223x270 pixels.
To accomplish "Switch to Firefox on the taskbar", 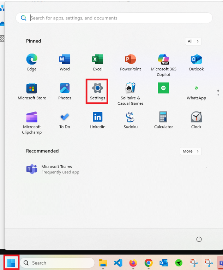I will pyautogui.click(x=133, y=263).
